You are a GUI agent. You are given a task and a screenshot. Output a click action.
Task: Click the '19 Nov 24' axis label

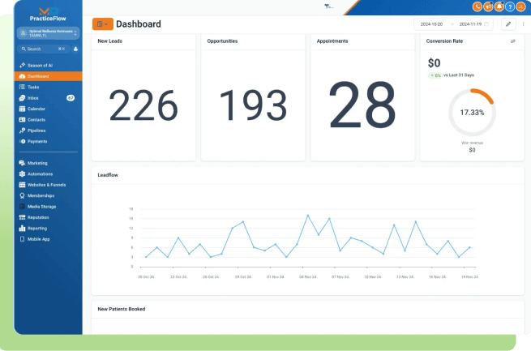pos(469,277)
